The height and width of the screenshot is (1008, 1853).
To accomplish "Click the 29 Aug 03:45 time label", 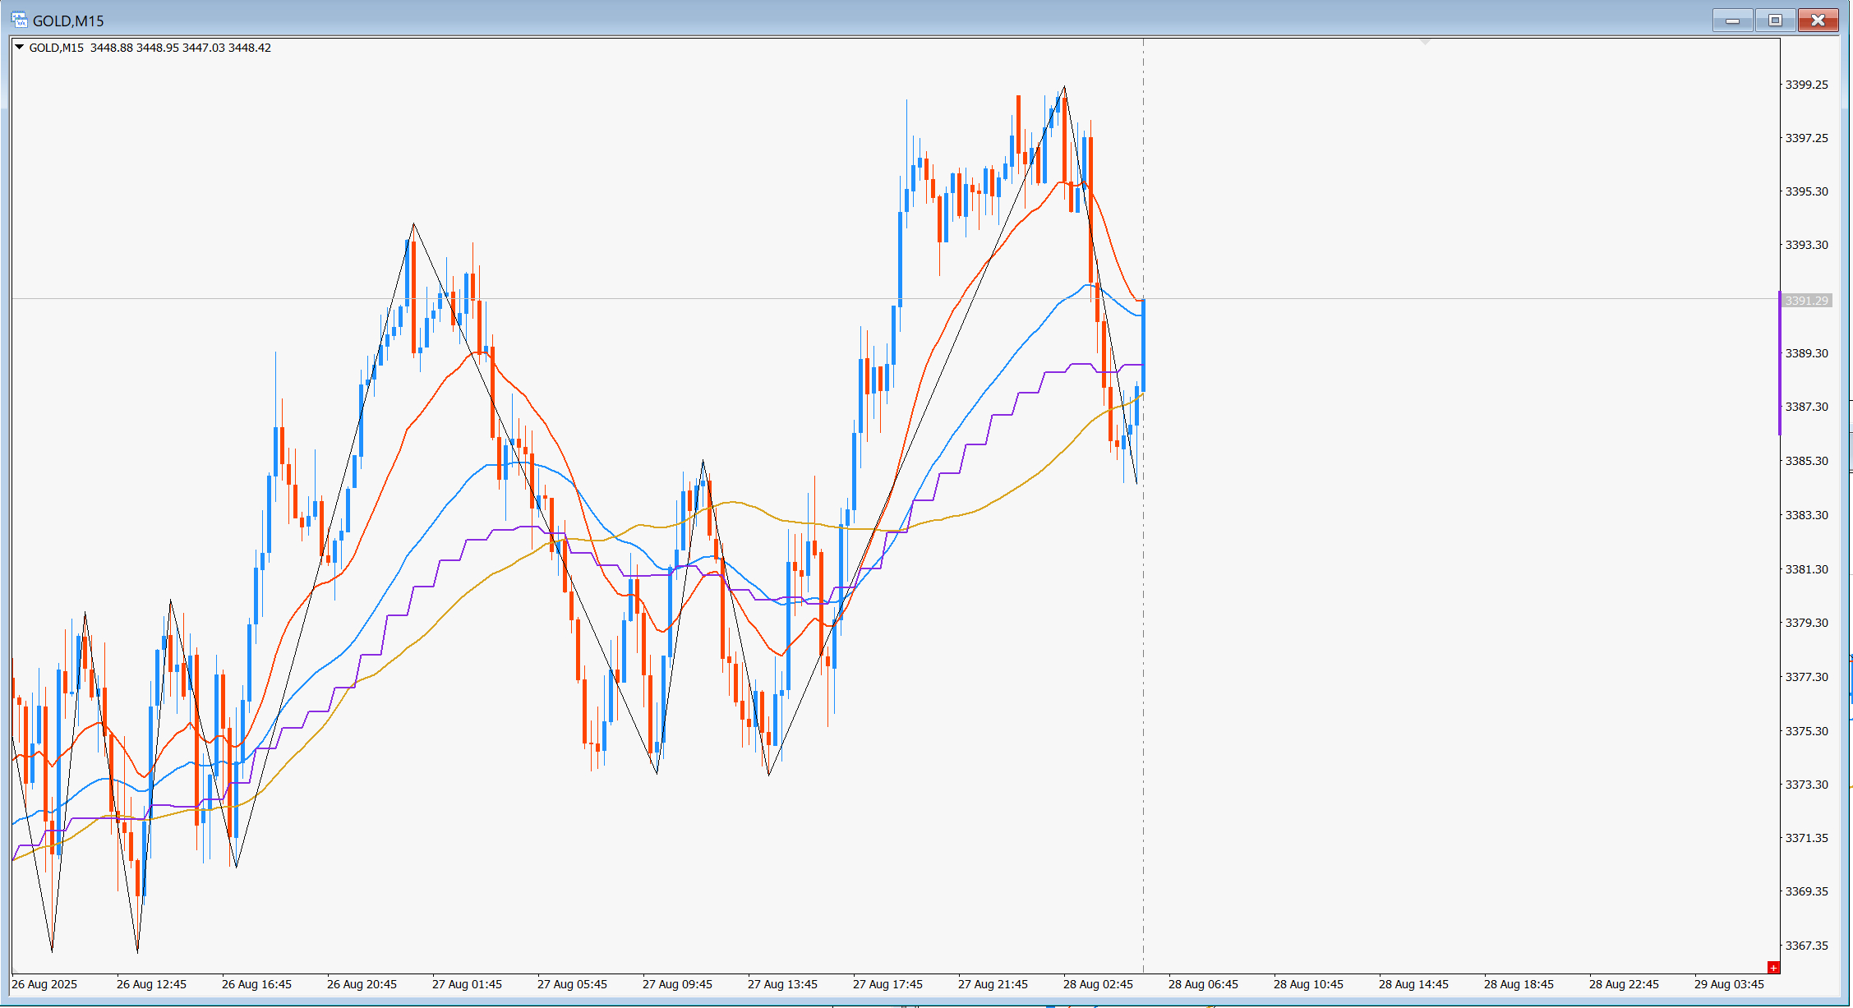I will tap(1729, 984).
